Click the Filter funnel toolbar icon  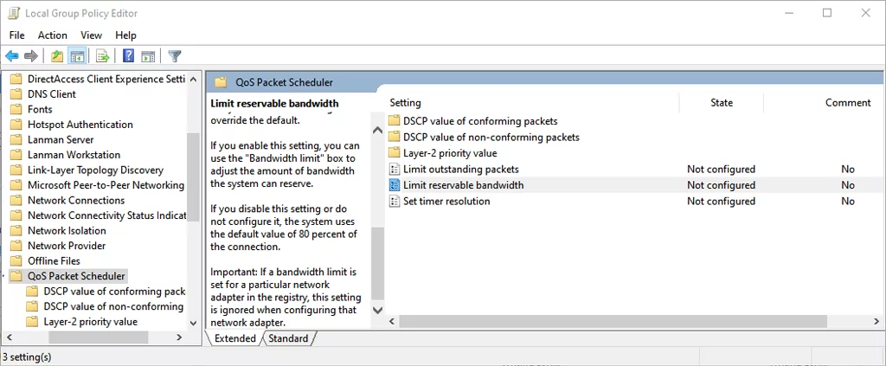coord(175,56)
